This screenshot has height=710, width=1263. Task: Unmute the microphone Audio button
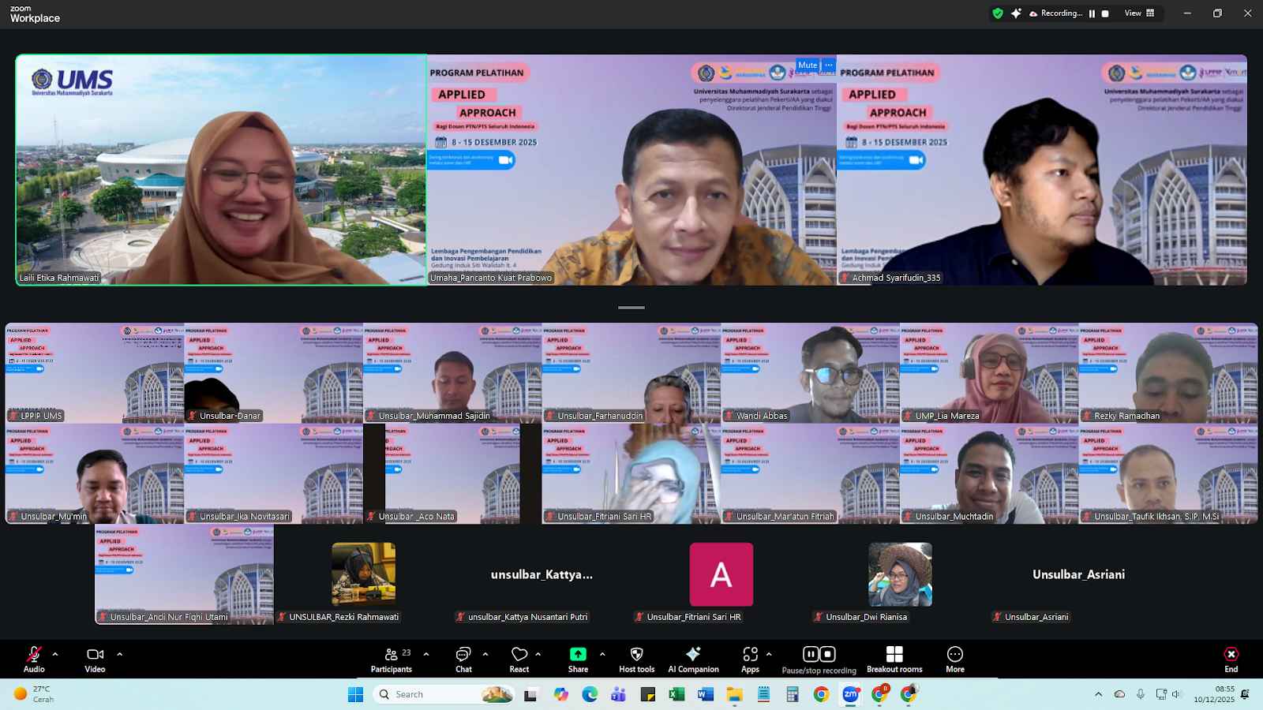[x=34, y=660]
